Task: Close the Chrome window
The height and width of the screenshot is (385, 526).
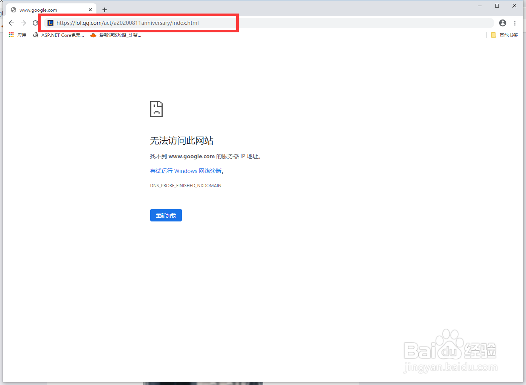Action: coord(514,6)
